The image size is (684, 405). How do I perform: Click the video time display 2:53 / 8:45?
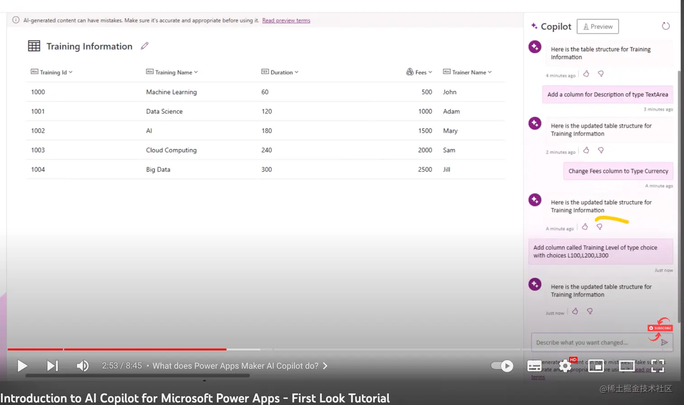pyautogui.click(x=122, y=366)
